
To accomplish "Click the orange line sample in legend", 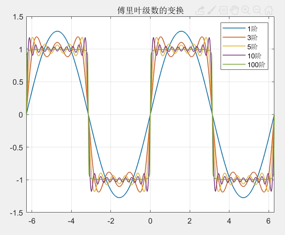I will (x=234, y=37).
